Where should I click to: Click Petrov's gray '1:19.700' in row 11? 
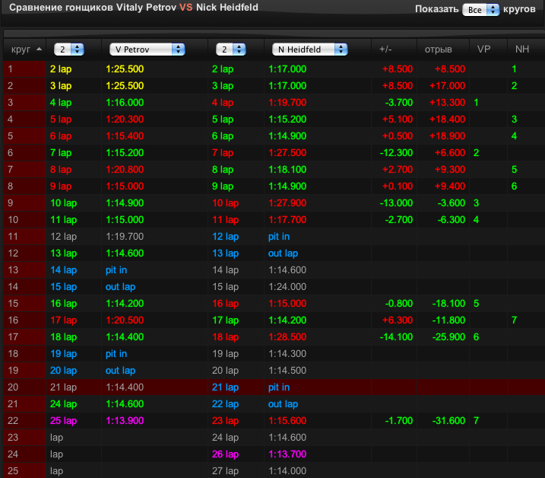tap(125, 237)
